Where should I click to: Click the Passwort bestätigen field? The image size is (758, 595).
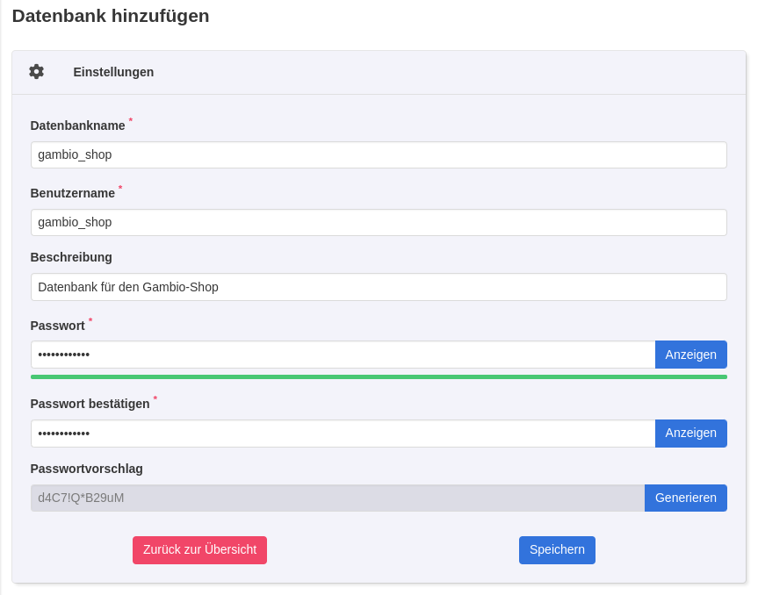[x=343, y=433]
